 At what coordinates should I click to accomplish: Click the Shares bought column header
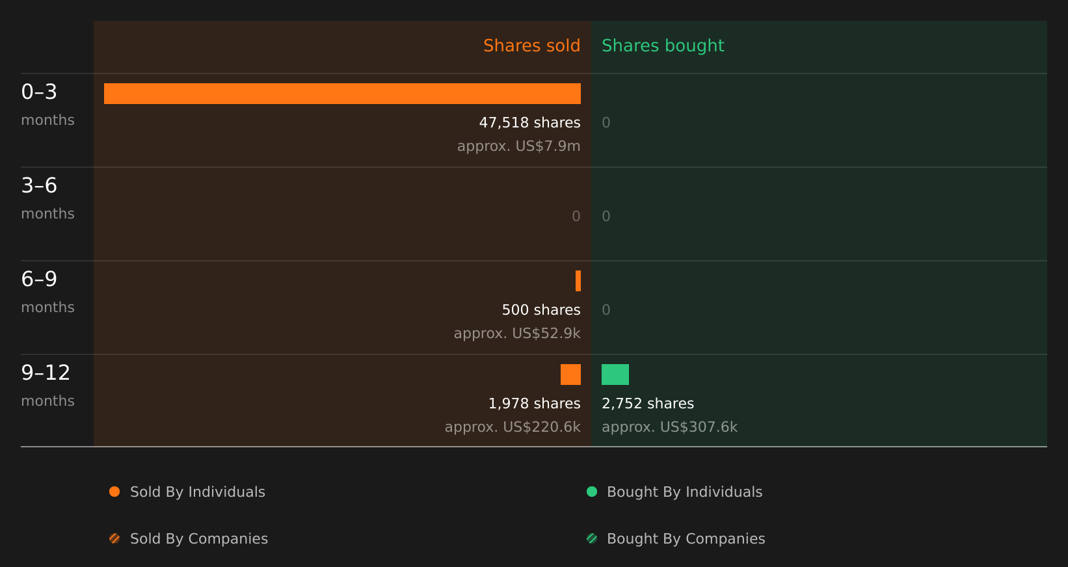tap(663, 46)
